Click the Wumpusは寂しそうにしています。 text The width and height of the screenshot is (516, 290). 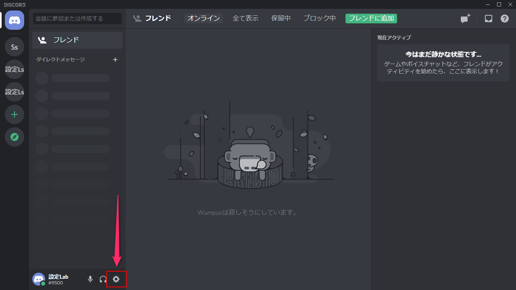click(x=248, y=212)
